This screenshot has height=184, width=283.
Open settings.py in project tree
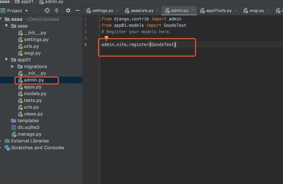click(36, 40)
